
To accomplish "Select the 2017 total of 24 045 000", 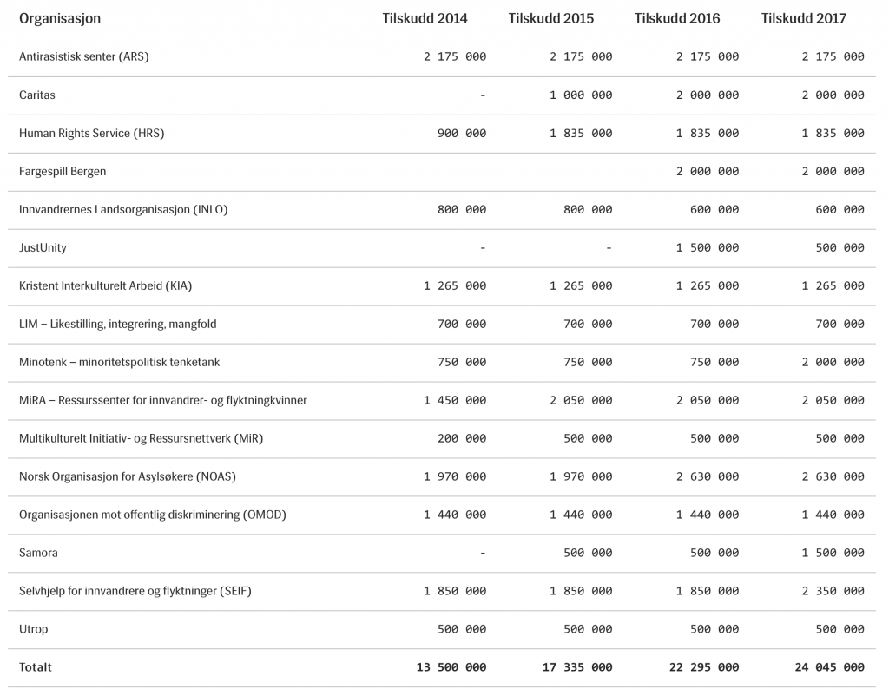I will click(x=829, y=667).
